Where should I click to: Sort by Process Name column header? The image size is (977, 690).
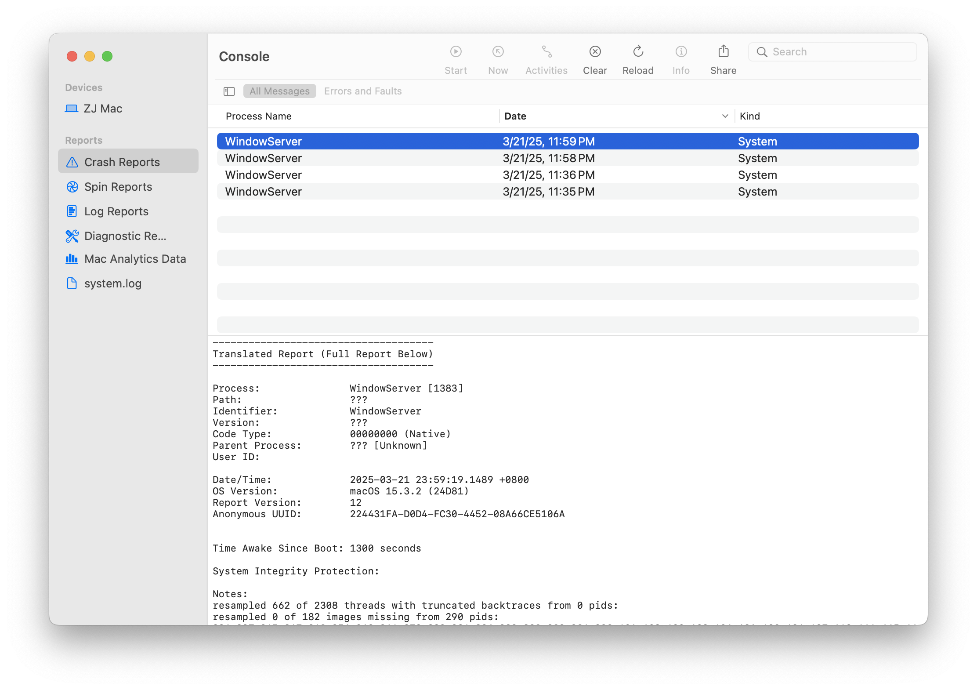(x=258, y=116)
